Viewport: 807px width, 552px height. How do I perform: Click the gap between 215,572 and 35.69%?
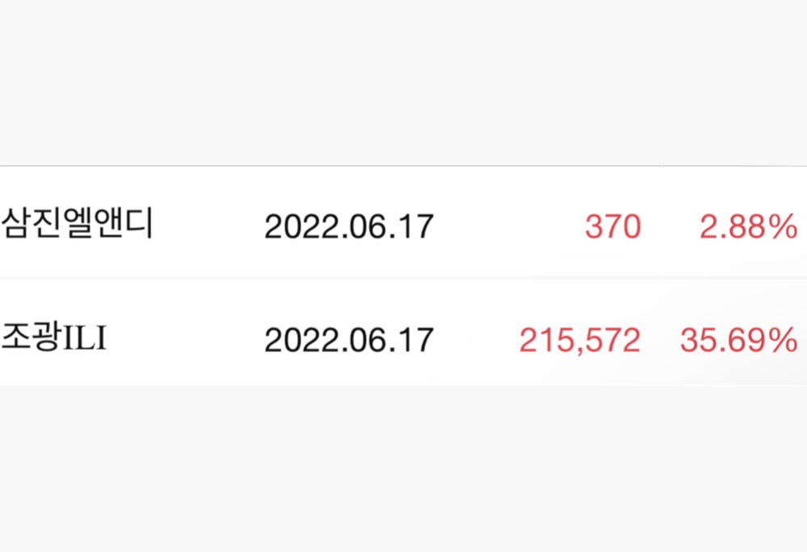[x=660, y=341]
